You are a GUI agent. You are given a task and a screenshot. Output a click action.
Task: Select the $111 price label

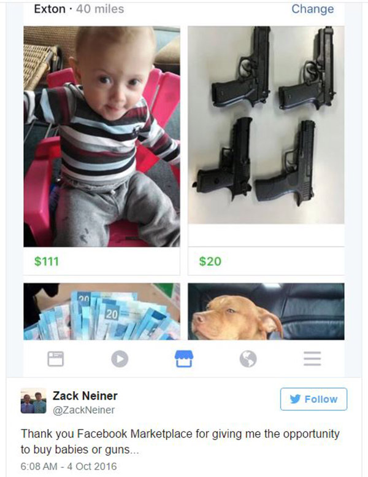coord(47,262)
